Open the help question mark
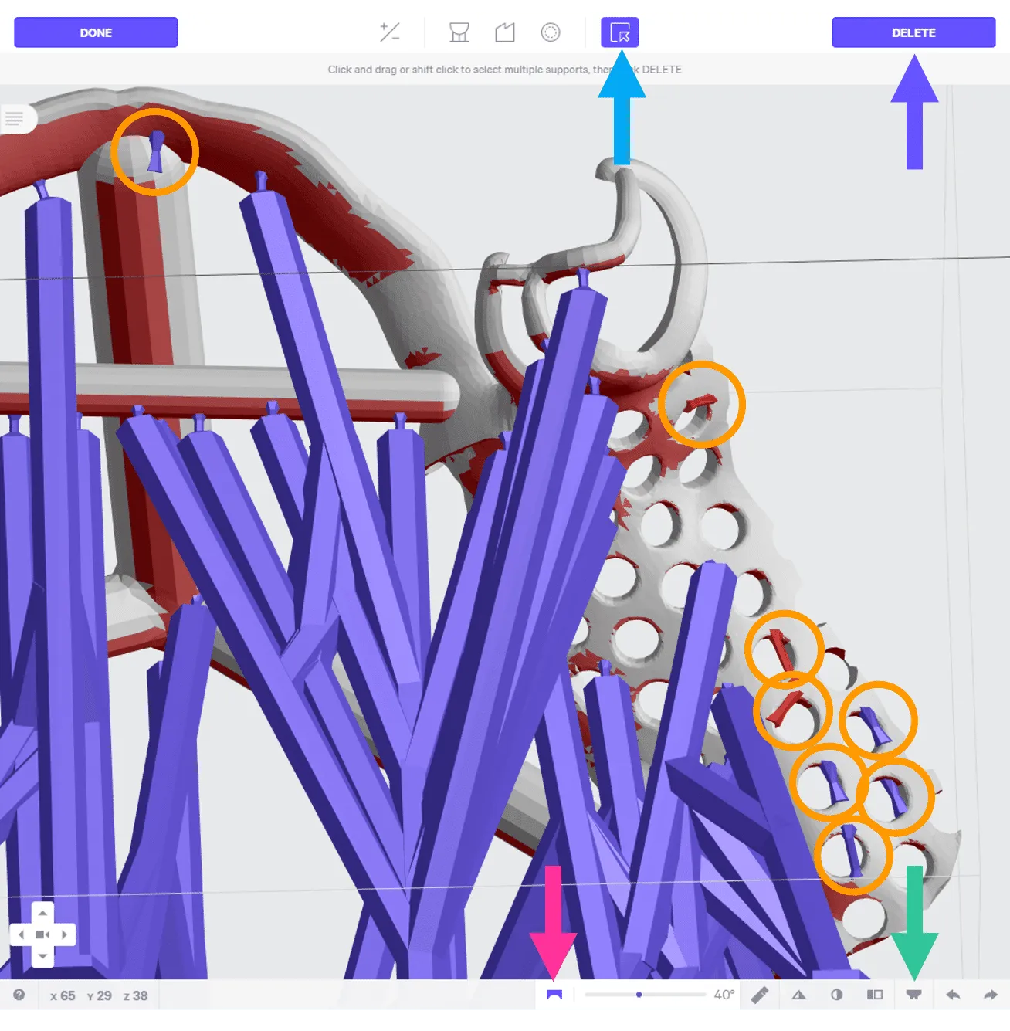The width and height of the screenshot is (1010, 1031). pos(19,995)
